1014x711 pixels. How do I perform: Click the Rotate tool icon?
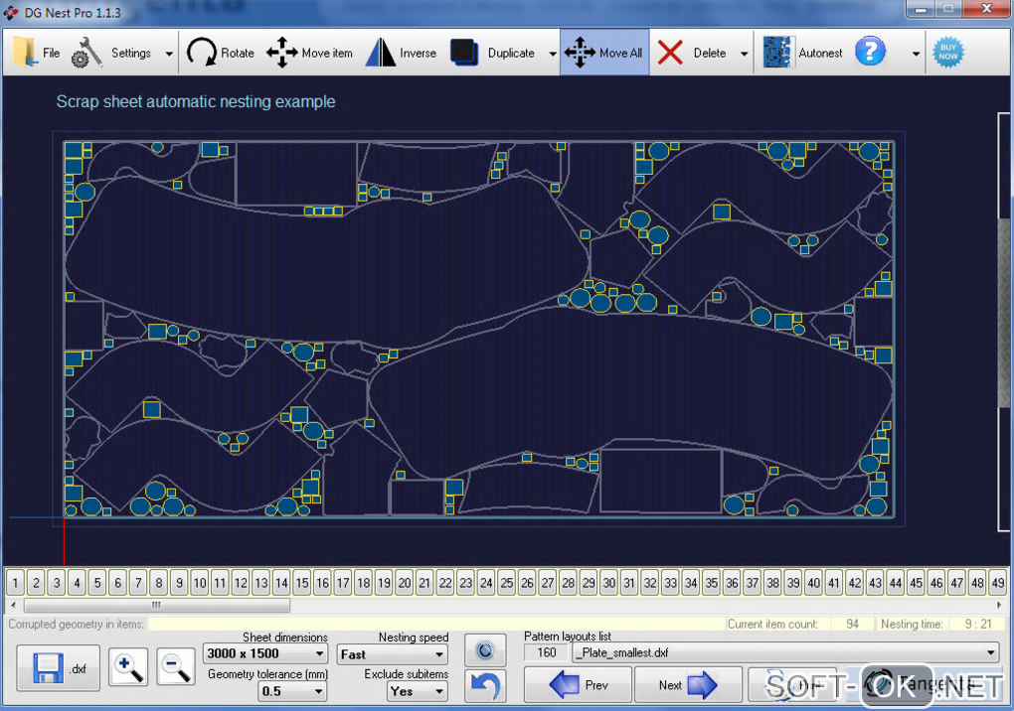(203, 53)
